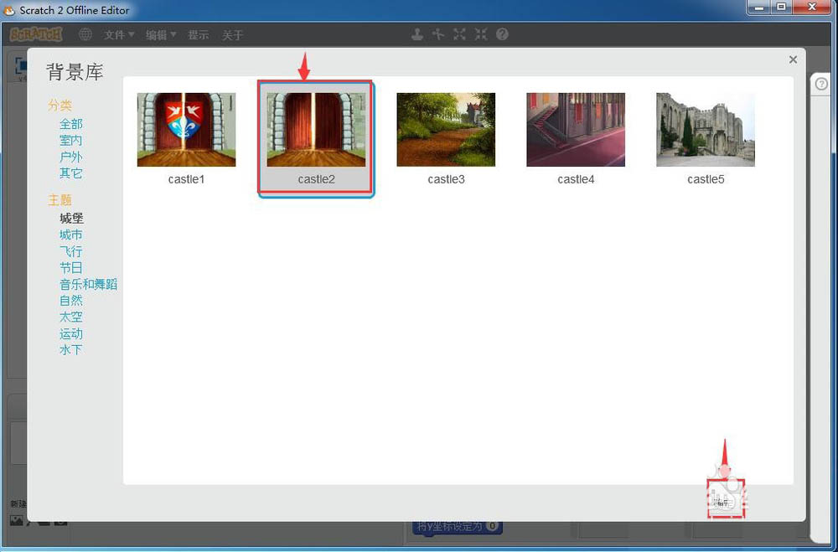This screenshot has height=552, width=838.
Task: Select the 音乐和舞蹈 theme
Action: pyautogui.click(x=88, y=284)
